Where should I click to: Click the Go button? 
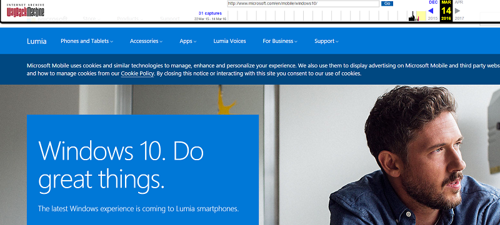click(387, 4)
